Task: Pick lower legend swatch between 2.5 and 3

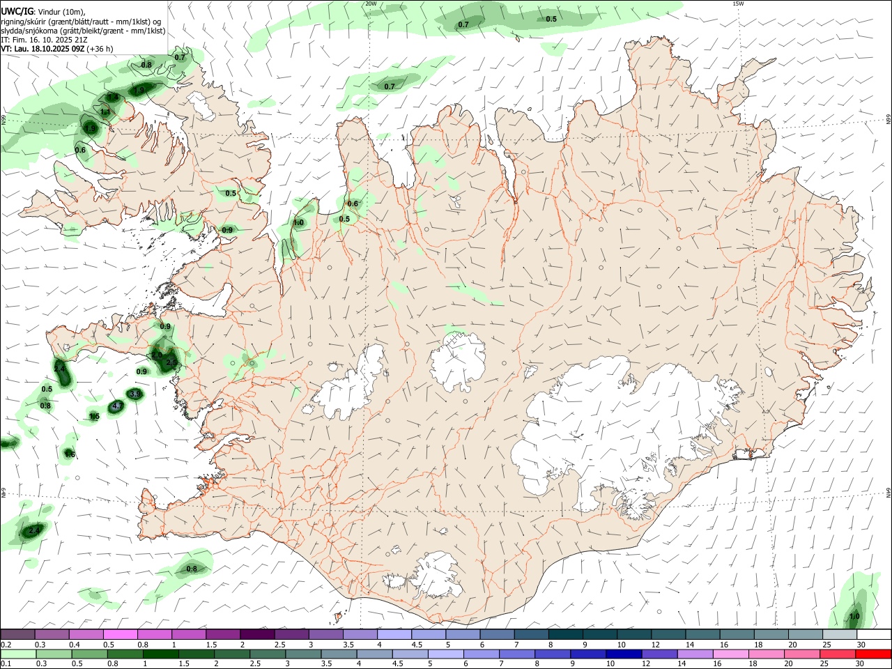Action: [269, 654]
